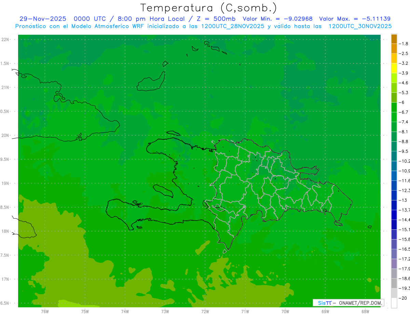
Task: Pick the blue swatch between -11.6 and -12.3
Action: point(394,185)
